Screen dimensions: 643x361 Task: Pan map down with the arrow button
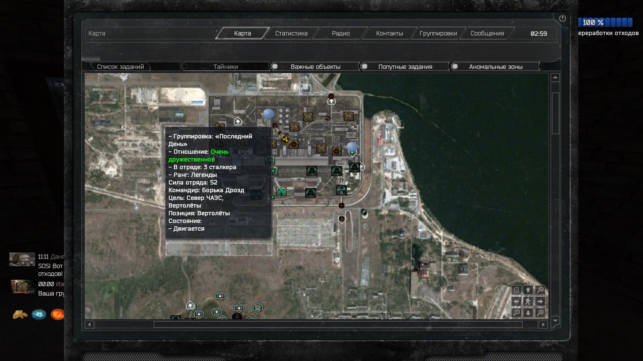tap(528, 313)
